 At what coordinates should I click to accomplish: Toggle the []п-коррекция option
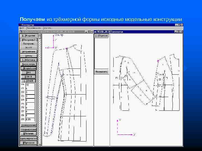click(x=29, y=125)
